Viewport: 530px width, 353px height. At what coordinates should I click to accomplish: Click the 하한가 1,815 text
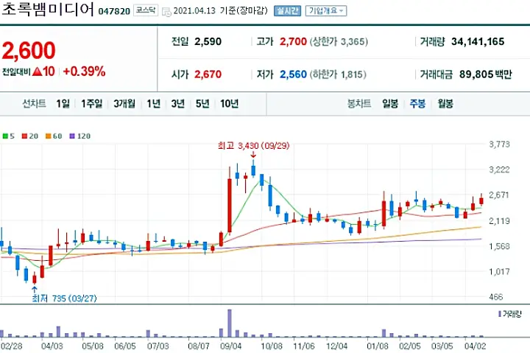(338, 74)
